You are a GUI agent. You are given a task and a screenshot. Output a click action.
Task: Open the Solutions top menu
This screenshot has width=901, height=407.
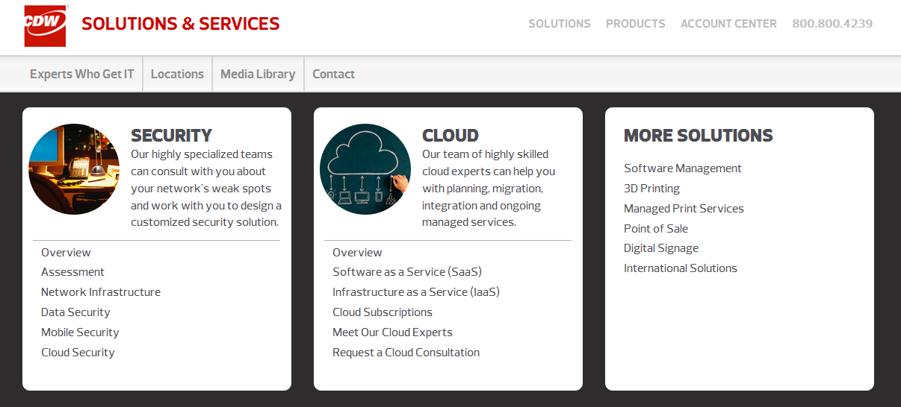tap(559, 24)
